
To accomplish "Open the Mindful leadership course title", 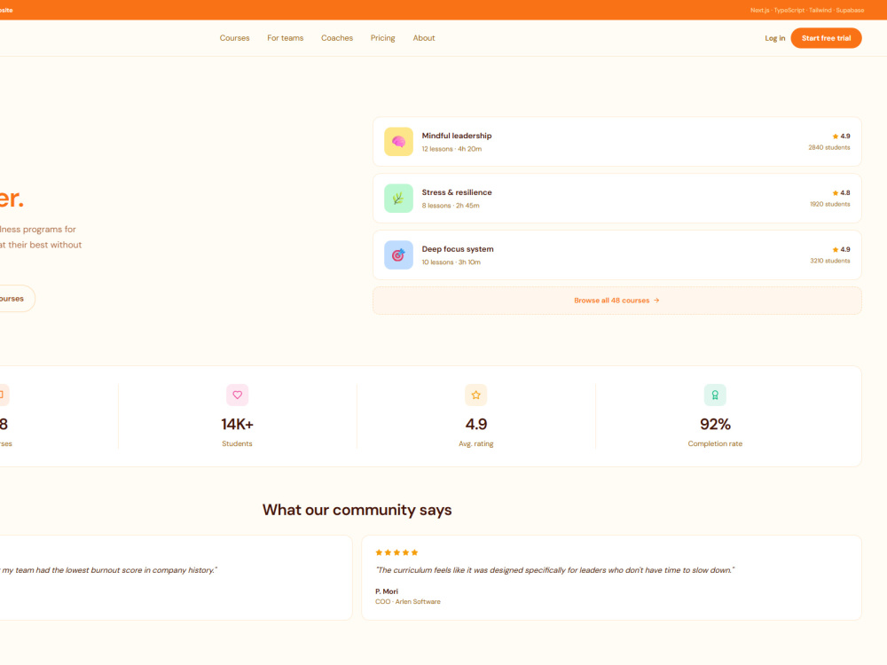I will click(457, 136).
